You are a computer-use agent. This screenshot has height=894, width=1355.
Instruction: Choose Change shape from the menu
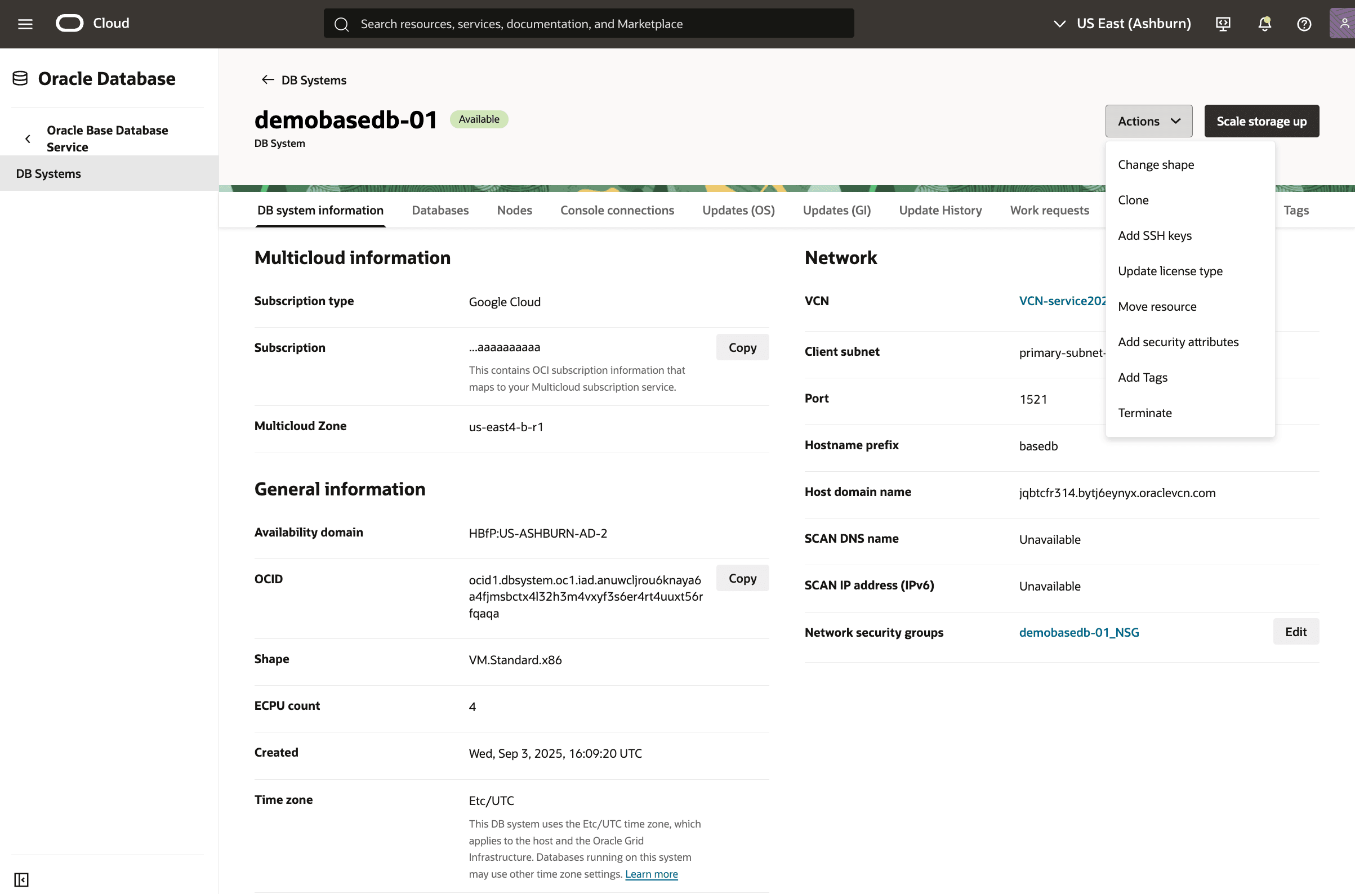[1156, 164]
